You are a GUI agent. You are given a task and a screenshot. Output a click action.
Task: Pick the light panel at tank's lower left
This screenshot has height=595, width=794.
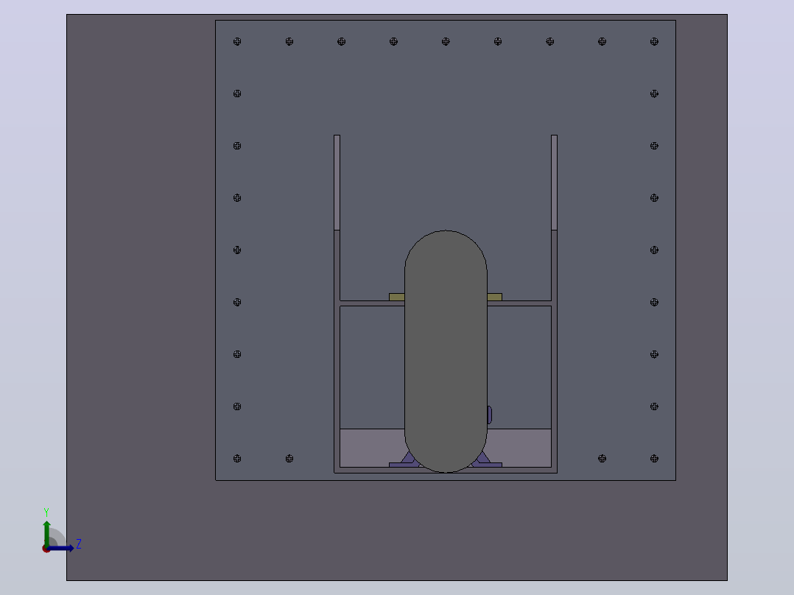(x=372, y=448)
